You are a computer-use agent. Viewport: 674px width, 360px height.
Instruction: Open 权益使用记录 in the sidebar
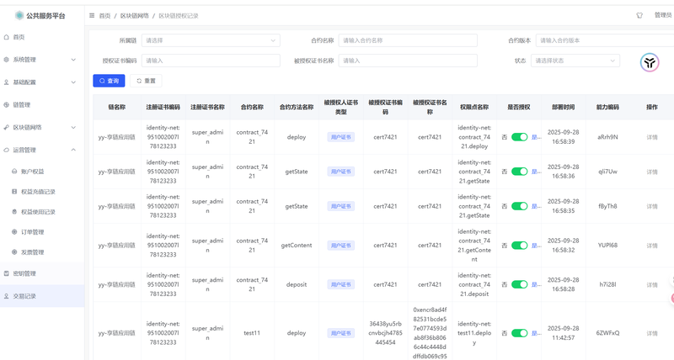pos(38,212)
